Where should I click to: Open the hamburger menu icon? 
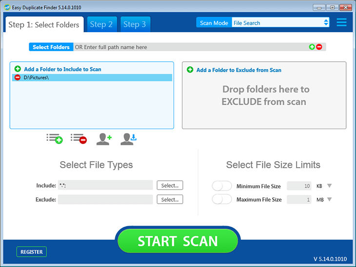(x=341, y=22)
